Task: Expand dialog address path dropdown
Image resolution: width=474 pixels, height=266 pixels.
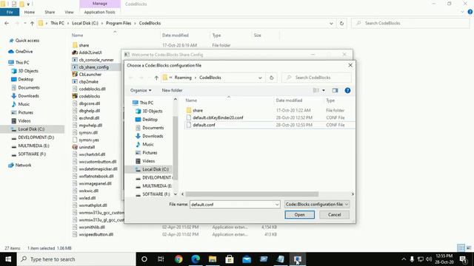Action: [260, 78]
